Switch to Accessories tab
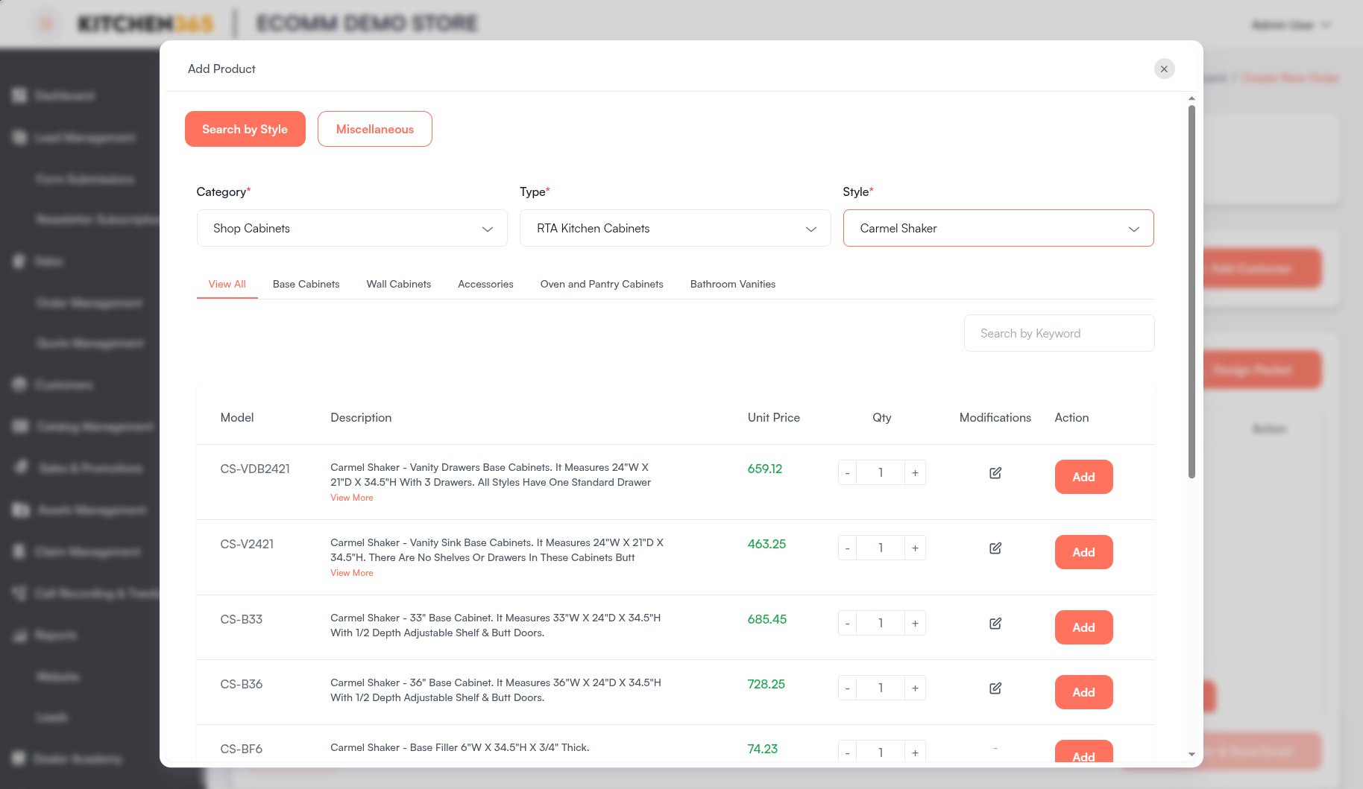The height and width of the screenshot is (789, 1363). click(485, 285)
